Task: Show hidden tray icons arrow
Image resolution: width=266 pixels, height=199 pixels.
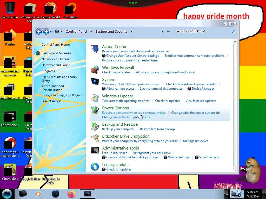Action: [x=227, y=194]
